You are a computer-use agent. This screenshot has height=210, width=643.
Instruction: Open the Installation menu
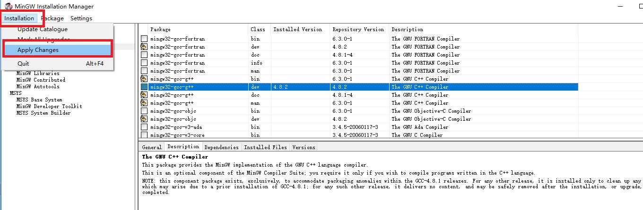pyautogui.click(x=19, y=18)
